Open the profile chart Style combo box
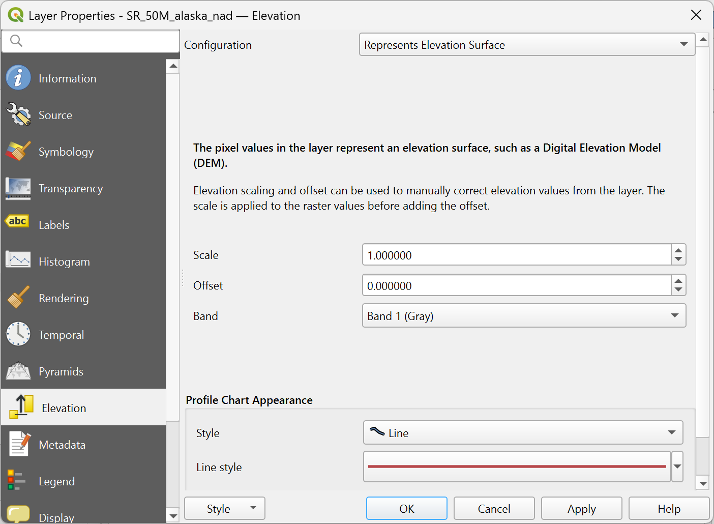This screenshot has width=714, height=524. click(523, 433)
